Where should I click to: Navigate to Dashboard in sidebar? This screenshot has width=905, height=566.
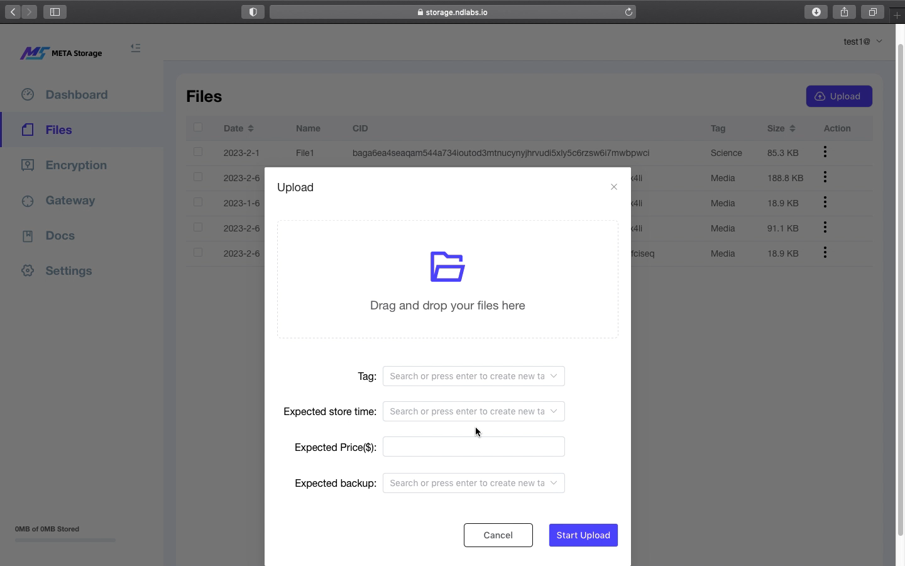tap(77, 94)
